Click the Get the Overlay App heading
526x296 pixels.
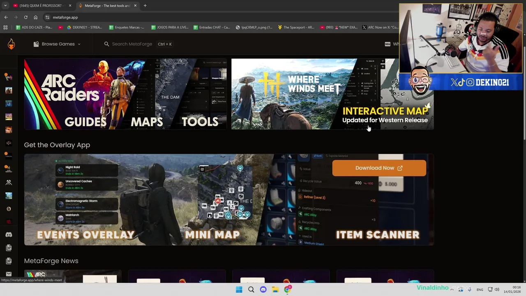coord(57,145)
